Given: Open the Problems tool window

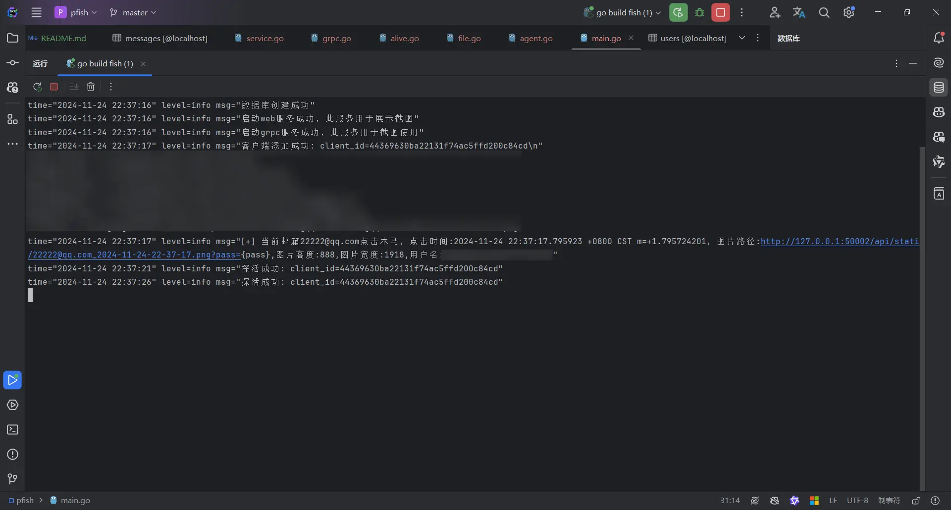Looking at the screenshot, I should 13,455.
